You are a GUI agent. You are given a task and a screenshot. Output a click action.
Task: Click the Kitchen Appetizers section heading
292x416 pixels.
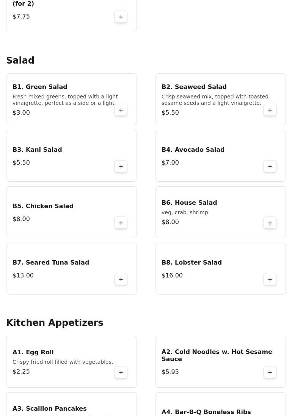tap(55, 323)
